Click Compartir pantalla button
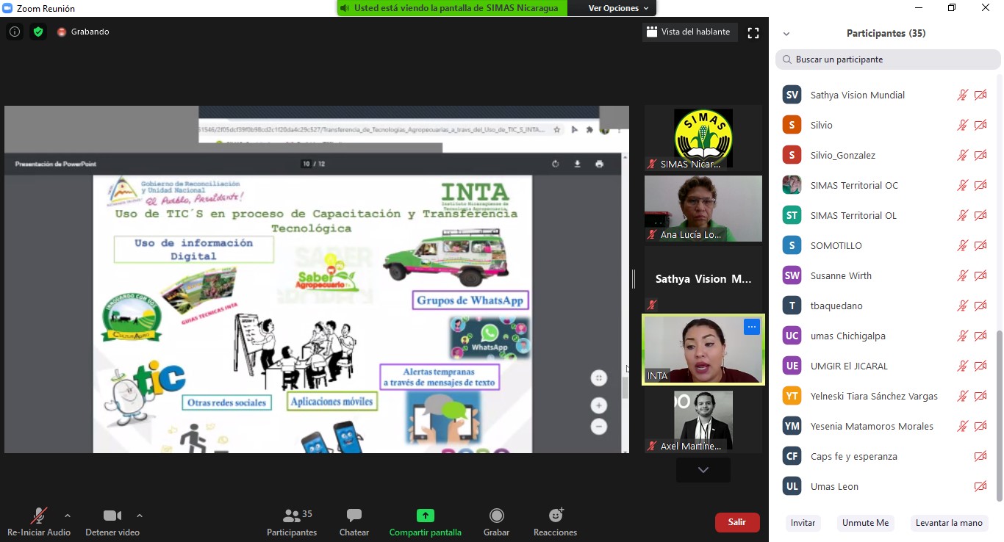 [x=426, y=522]
